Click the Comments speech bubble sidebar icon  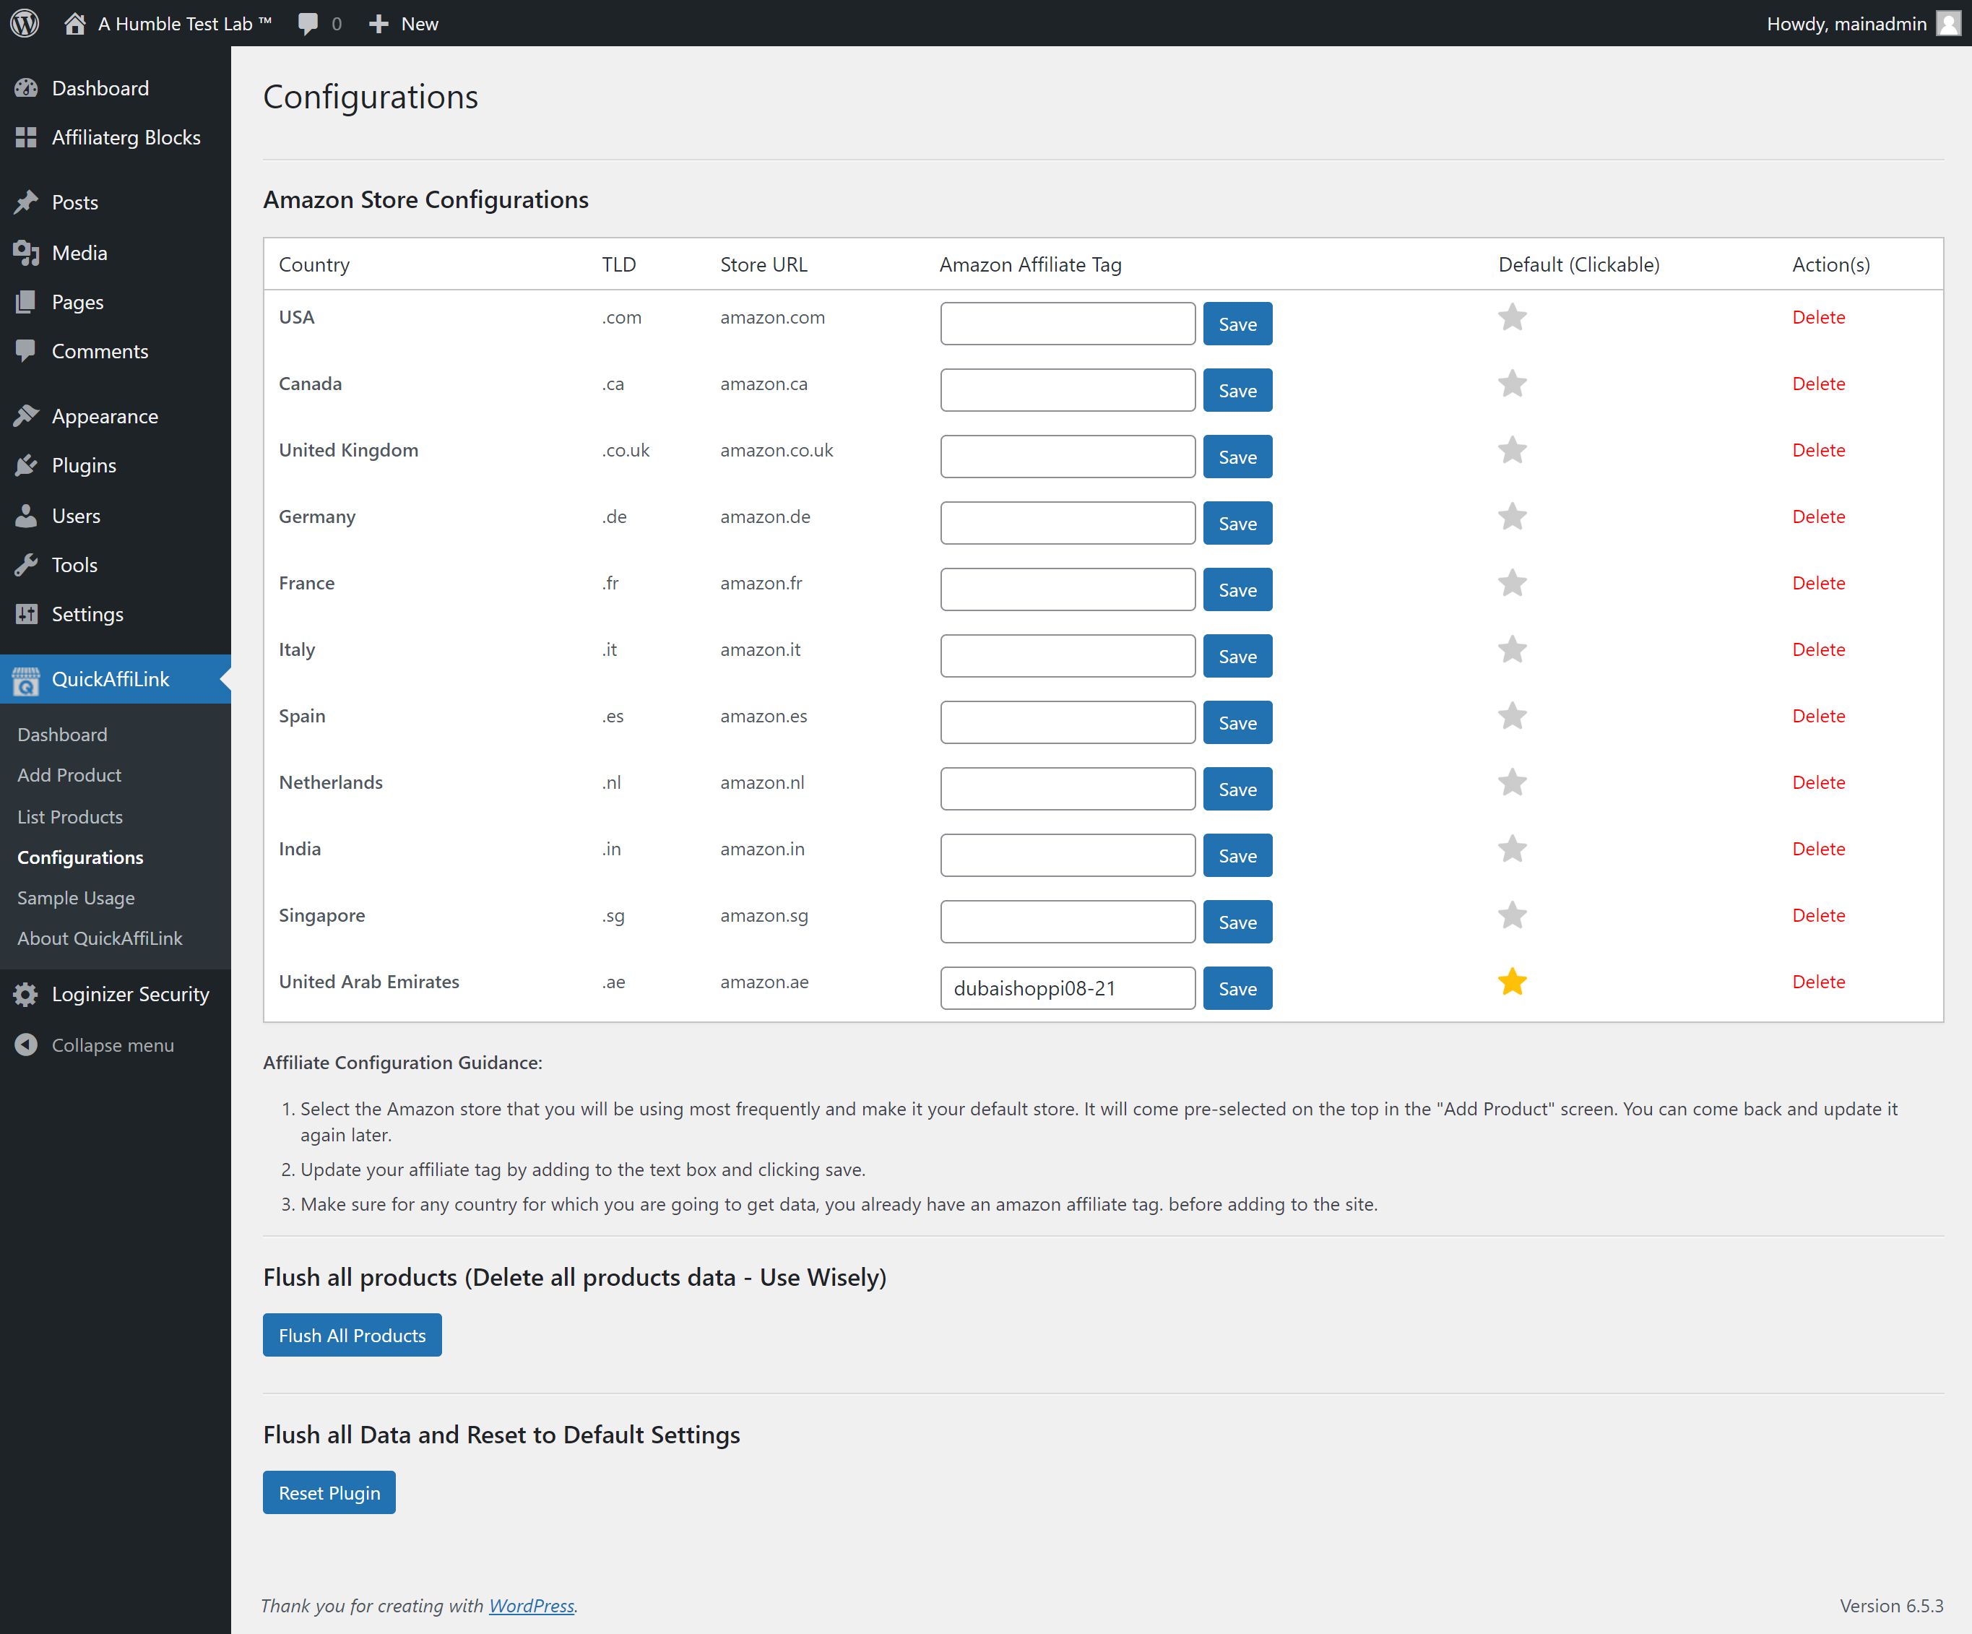(x=26, y=351)
